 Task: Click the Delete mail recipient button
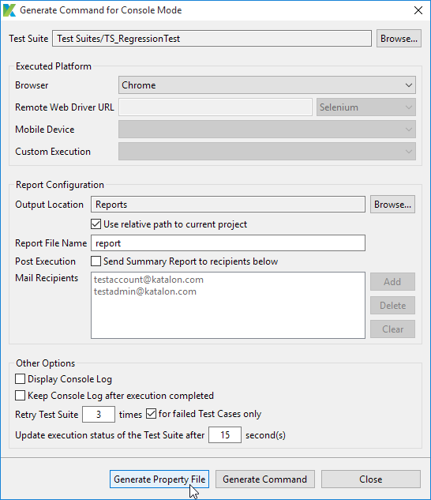point(392,306)
